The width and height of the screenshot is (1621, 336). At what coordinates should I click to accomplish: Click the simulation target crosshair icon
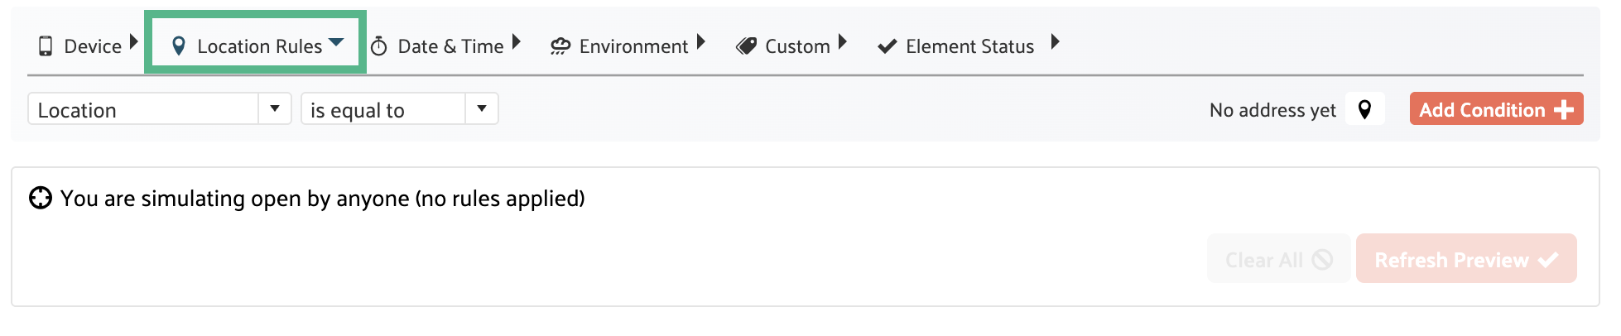point(40,199)
